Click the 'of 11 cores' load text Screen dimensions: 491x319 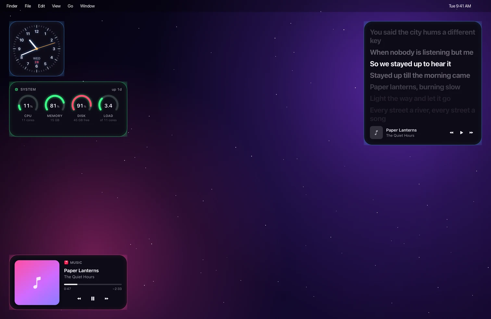(x=108, y=120)
